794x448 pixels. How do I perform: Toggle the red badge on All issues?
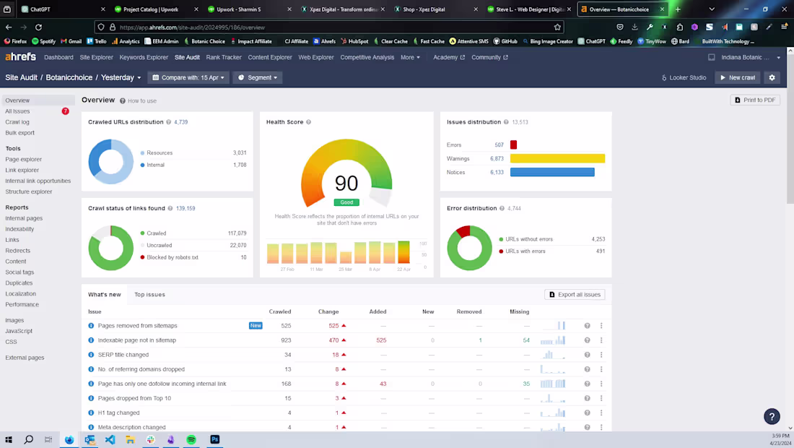click(65, 111)
